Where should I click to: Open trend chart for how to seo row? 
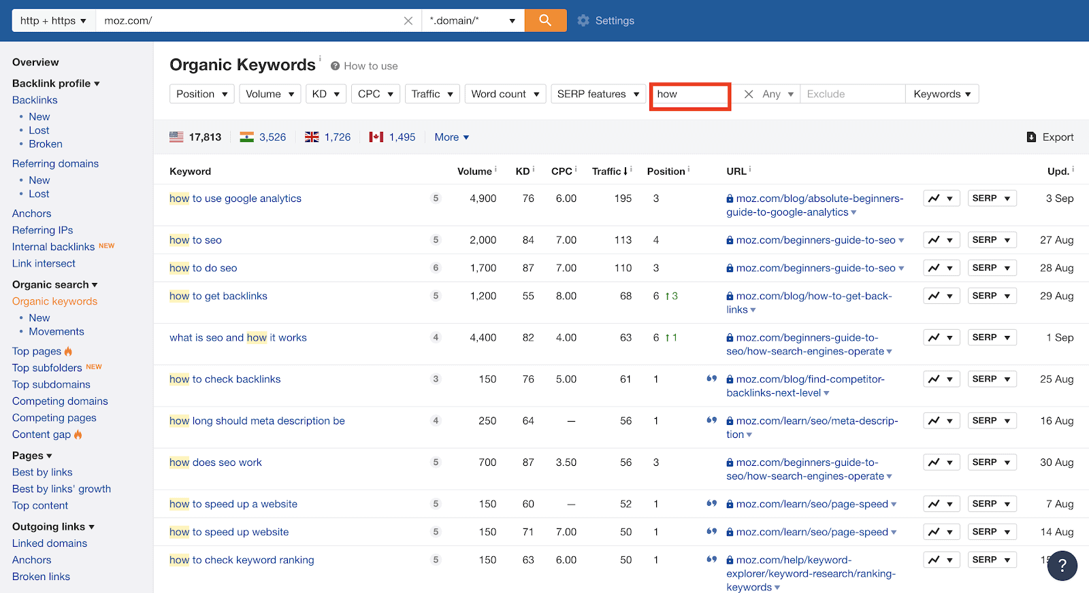point(941,240)
